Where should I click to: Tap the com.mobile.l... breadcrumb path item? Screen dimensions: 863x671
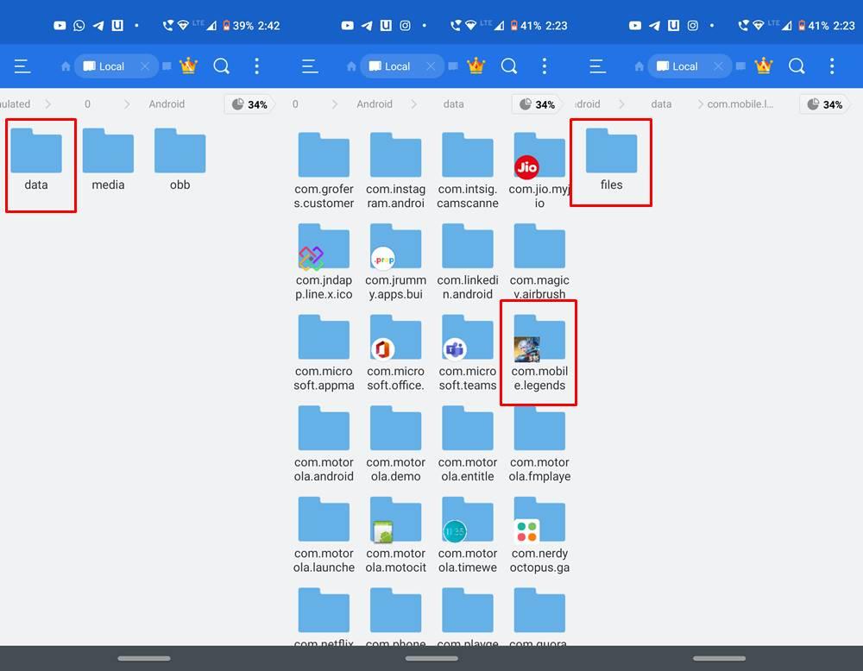pos(740,104)
